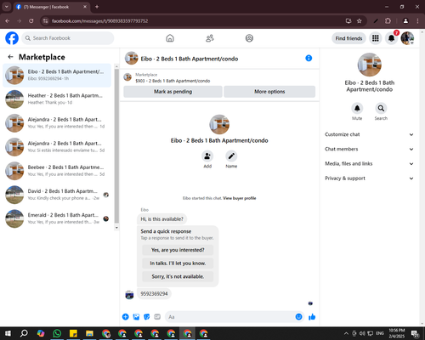Open WhatsApp from the taskbar
Image resolution: width=425 pixels, height=340 pixels.
tap(57, 333)
